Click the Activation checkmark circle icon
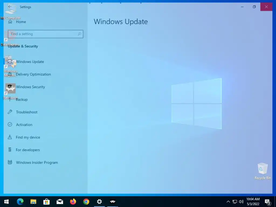Viewport: 276px width, 207px height. (10, 125)
